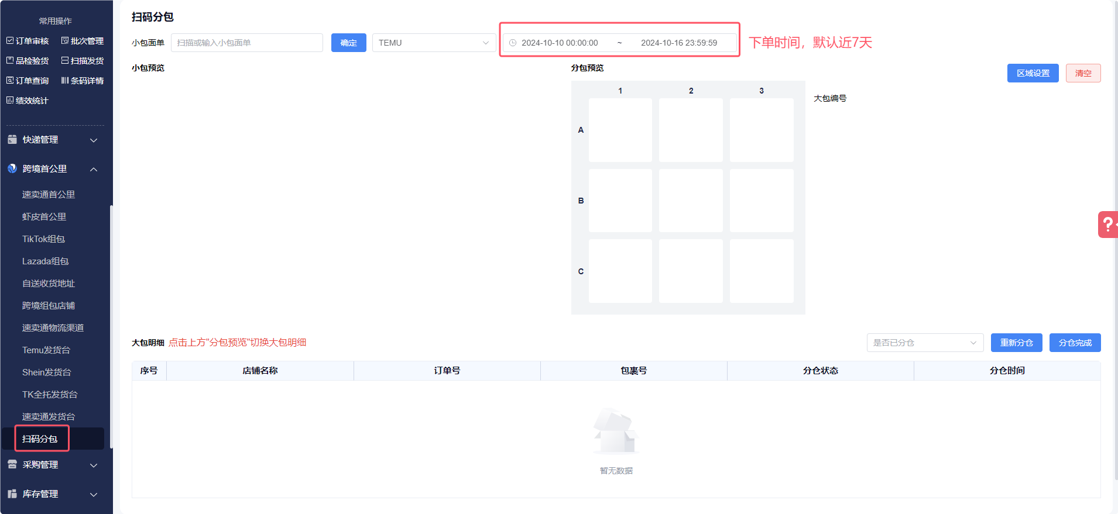Open the 批次管理 shortcut icon
Viewport: 1118px width, 514px height.
65,41
